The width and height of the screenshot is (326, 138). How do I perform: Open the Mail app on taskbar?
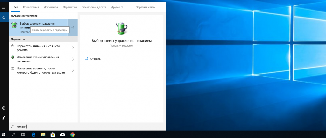[x=63, y=135]
